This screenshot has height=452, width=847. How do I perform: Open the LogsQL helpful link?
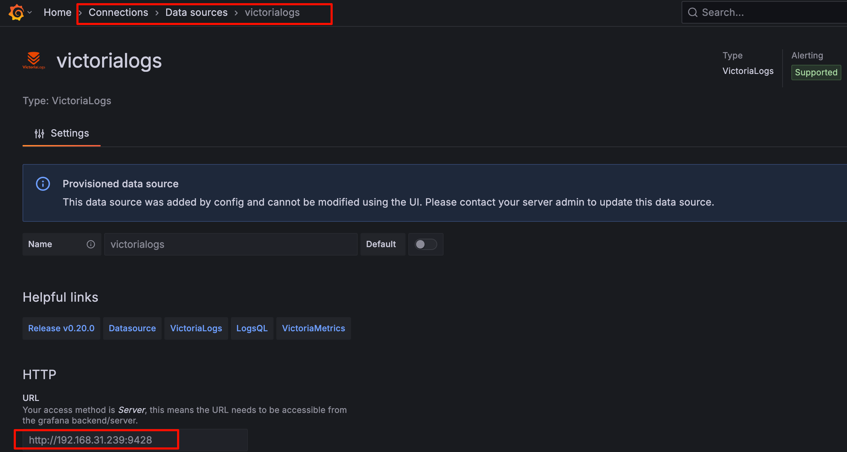pyautogui.click(x=252, y=328)
